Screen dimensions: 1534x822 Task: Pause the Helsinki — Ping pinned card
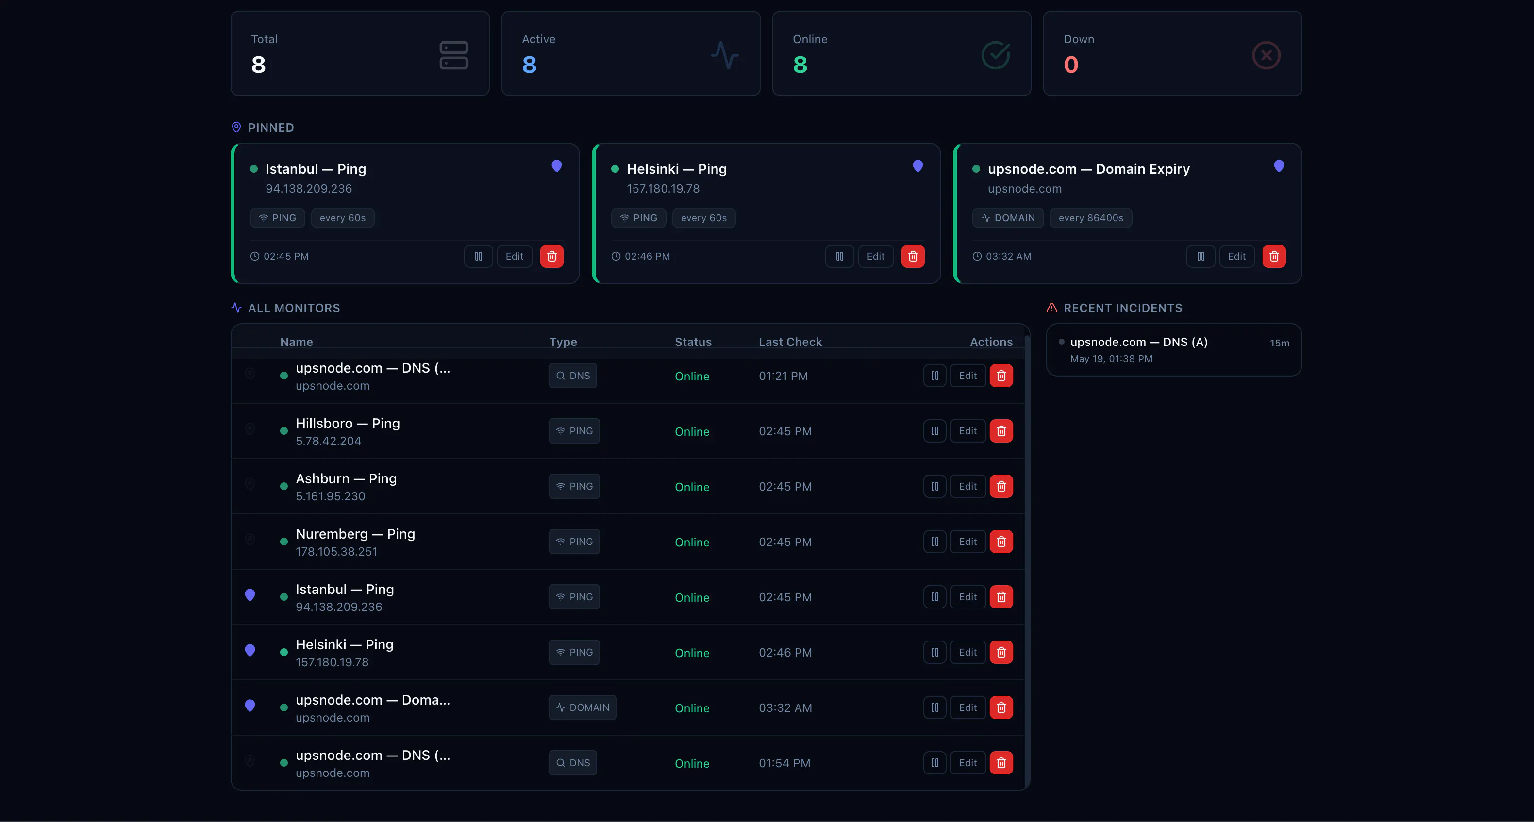[840, 257]
